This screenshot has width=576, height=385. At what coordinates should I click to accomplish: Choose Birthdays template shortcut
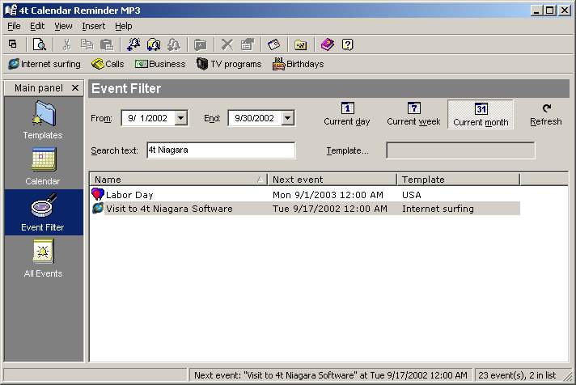[298, 64]
